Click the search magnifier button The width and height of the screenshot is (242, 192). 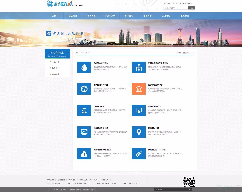tap(191, 8)
